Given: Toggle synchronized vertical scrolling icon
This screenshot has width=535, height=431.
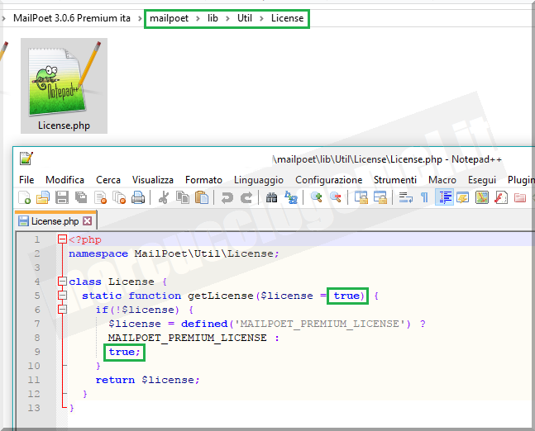Looking at the screenshot, I should click(x=361, y=197).
